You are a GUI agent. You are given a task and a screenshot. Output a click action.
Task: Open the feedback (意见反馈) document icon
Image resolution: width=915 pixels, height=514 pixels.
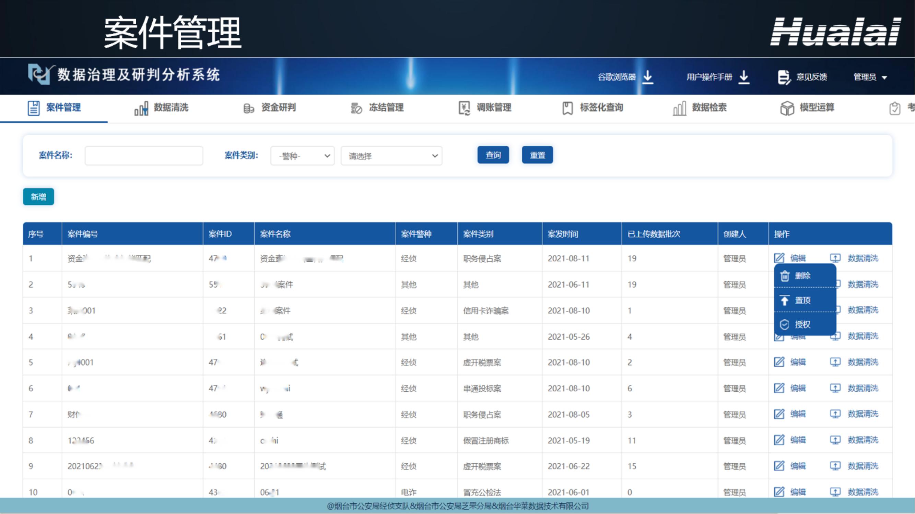(783, 77)
